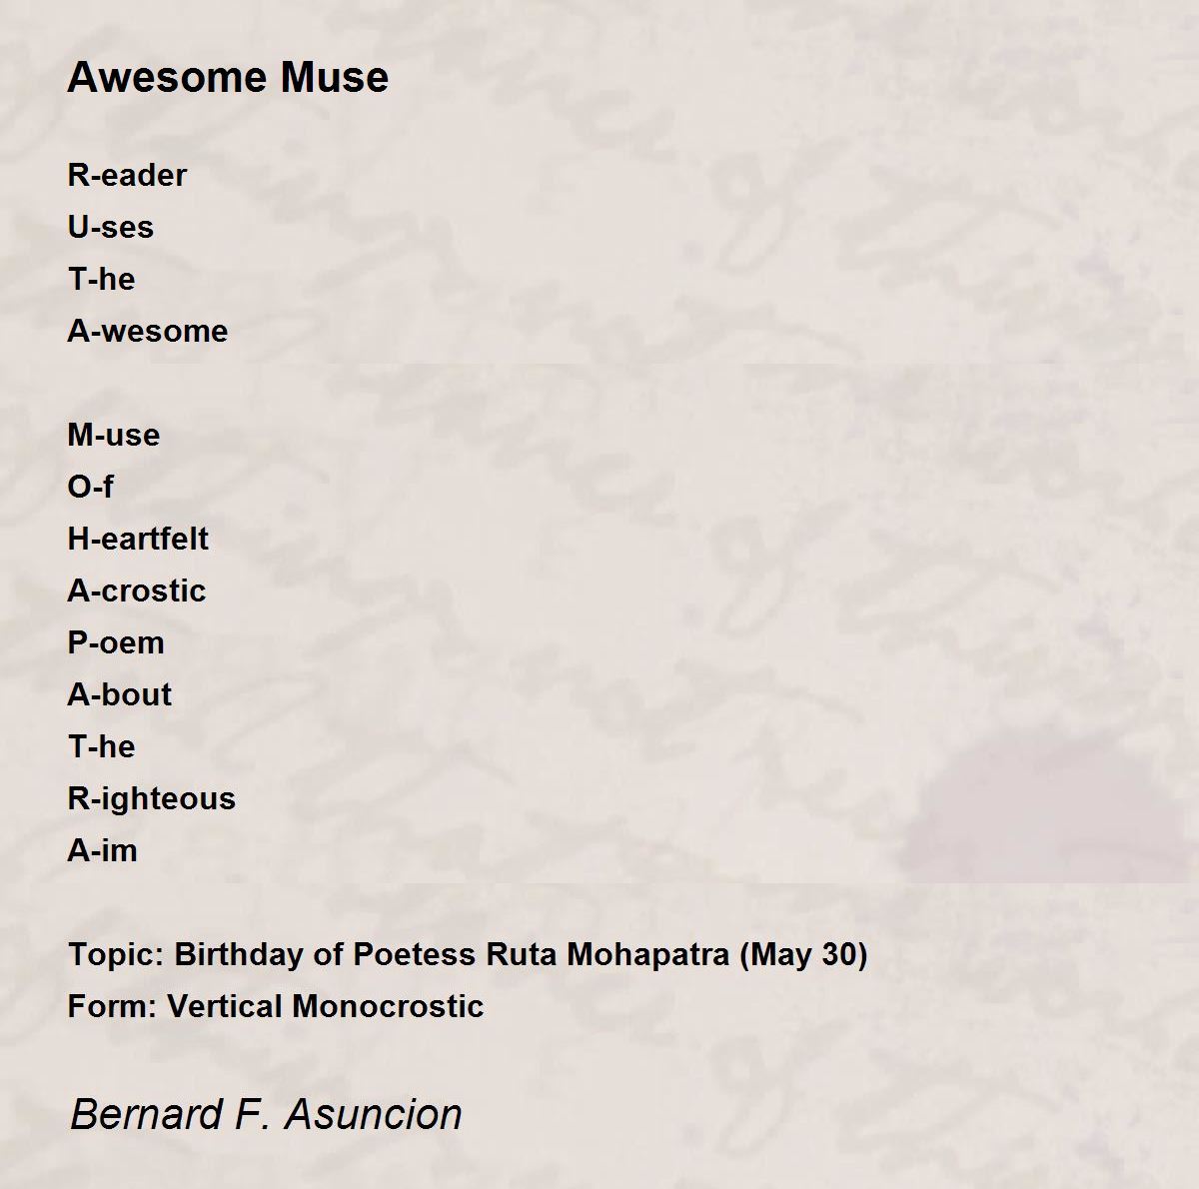1199x1189 pixels.
Task: Click the word R-ighteous
Action: coord(152,798)
